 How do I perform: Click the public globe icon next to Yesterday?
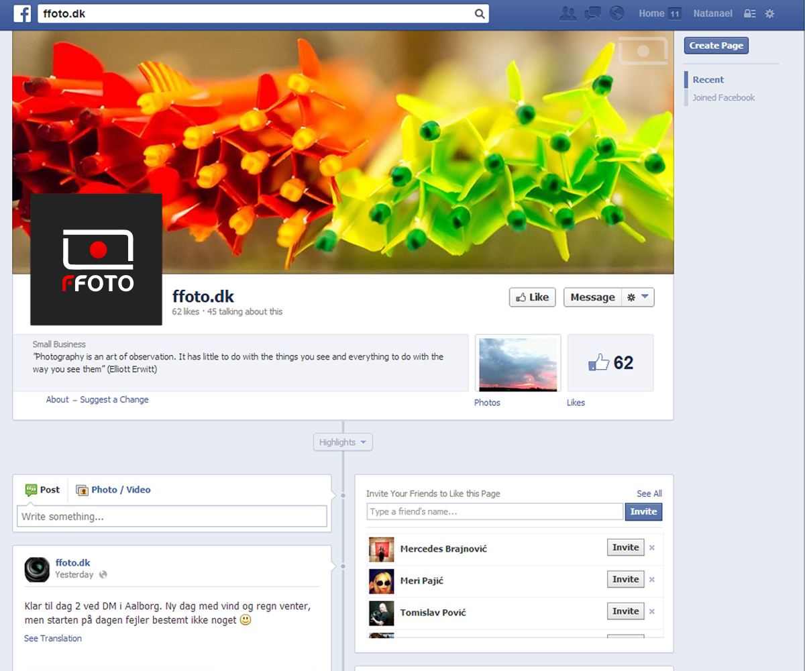[x=103, y=575]
